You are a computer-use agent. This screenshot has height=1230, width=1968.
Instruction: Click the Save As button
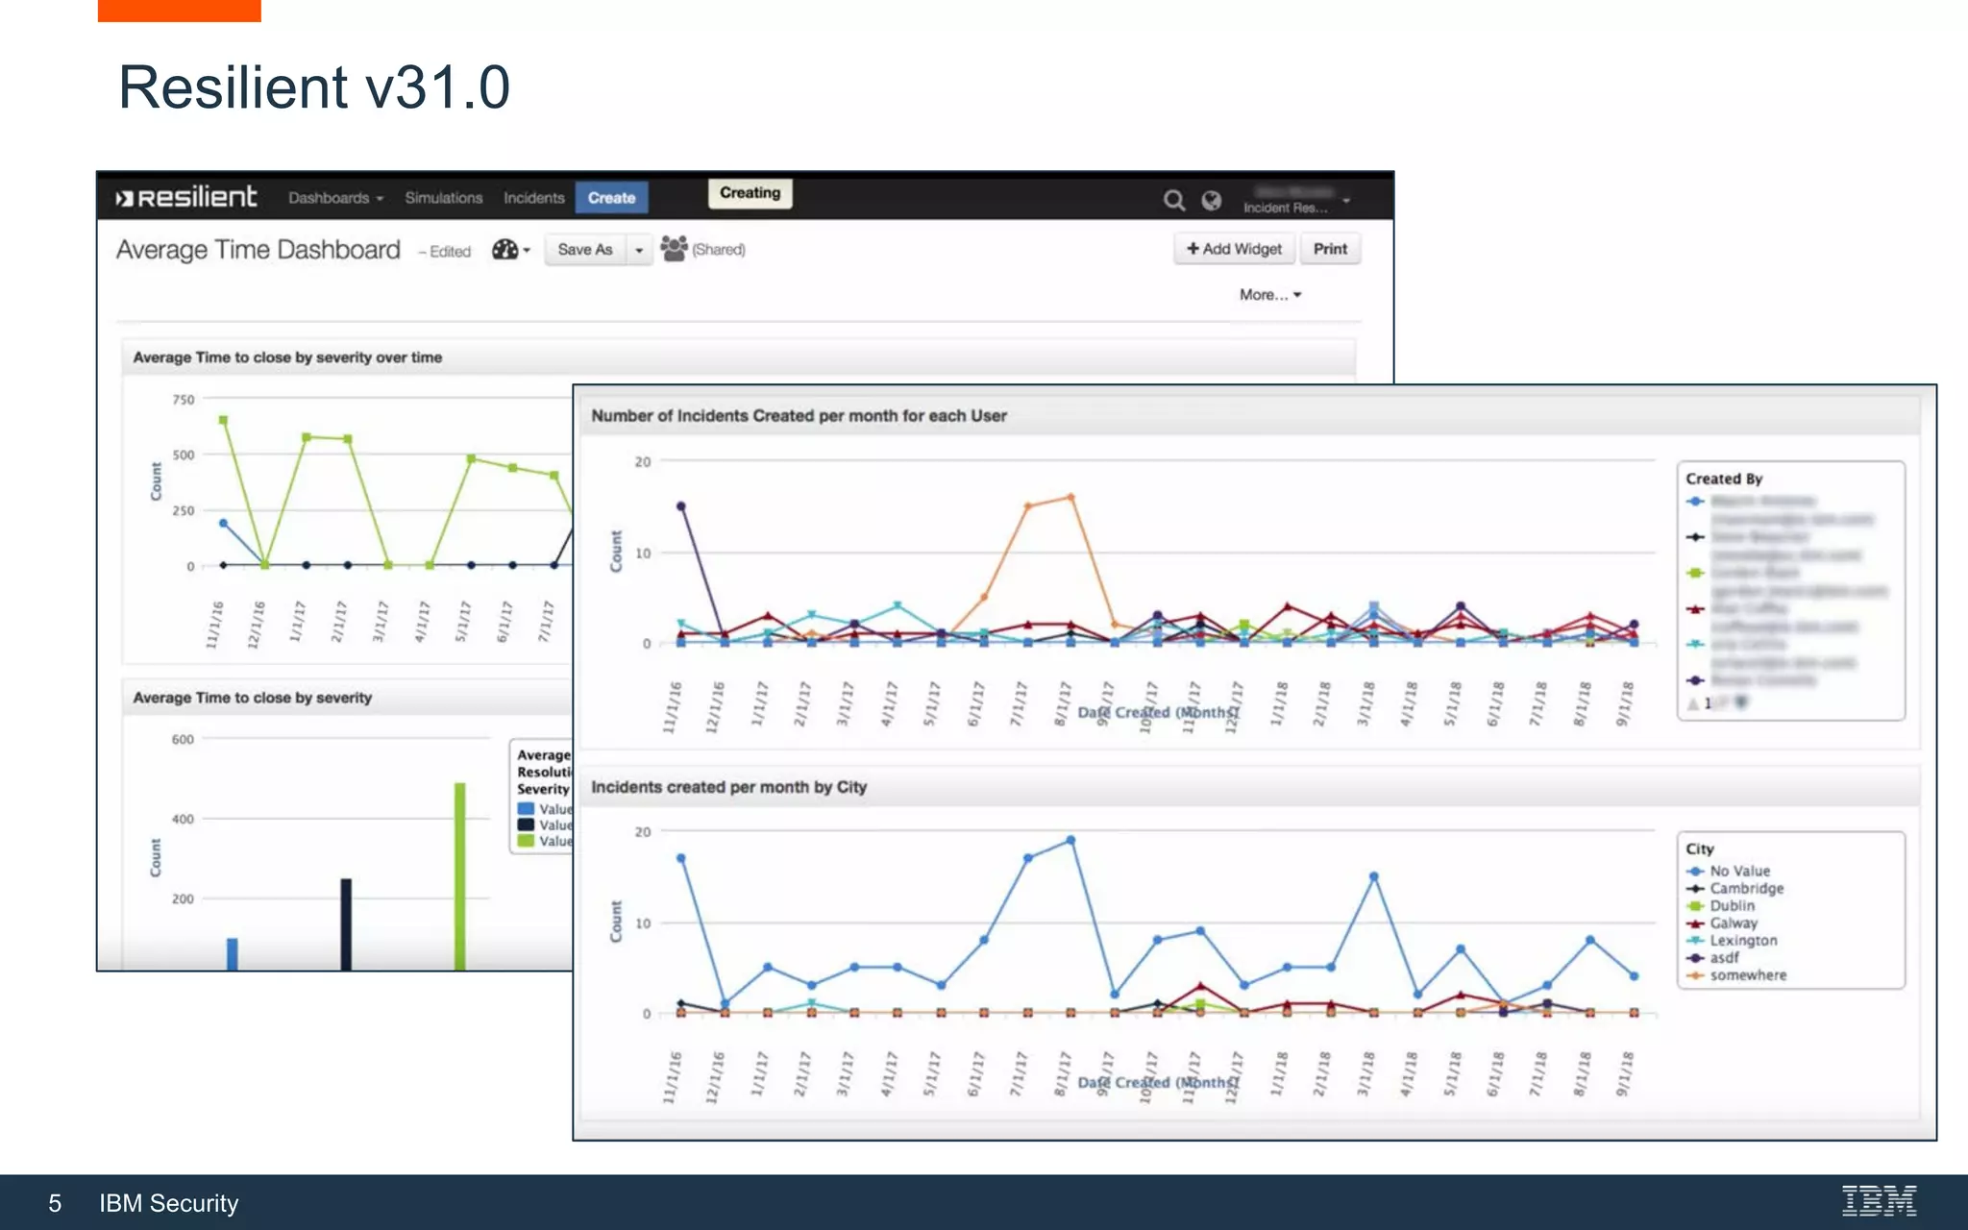(x=585, y=250)
